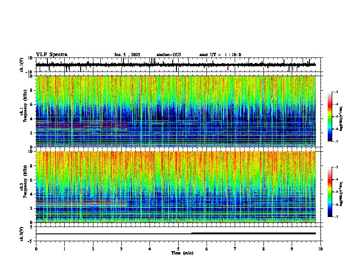The width and height of the screenshot is (361, 279).
Task: Click time axis tick label '9'
Action: click(x=292, y=249)
